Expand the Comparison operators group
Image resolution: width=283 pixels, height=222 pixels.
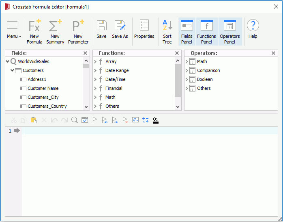pyautogui.click(x=187, y=70)
